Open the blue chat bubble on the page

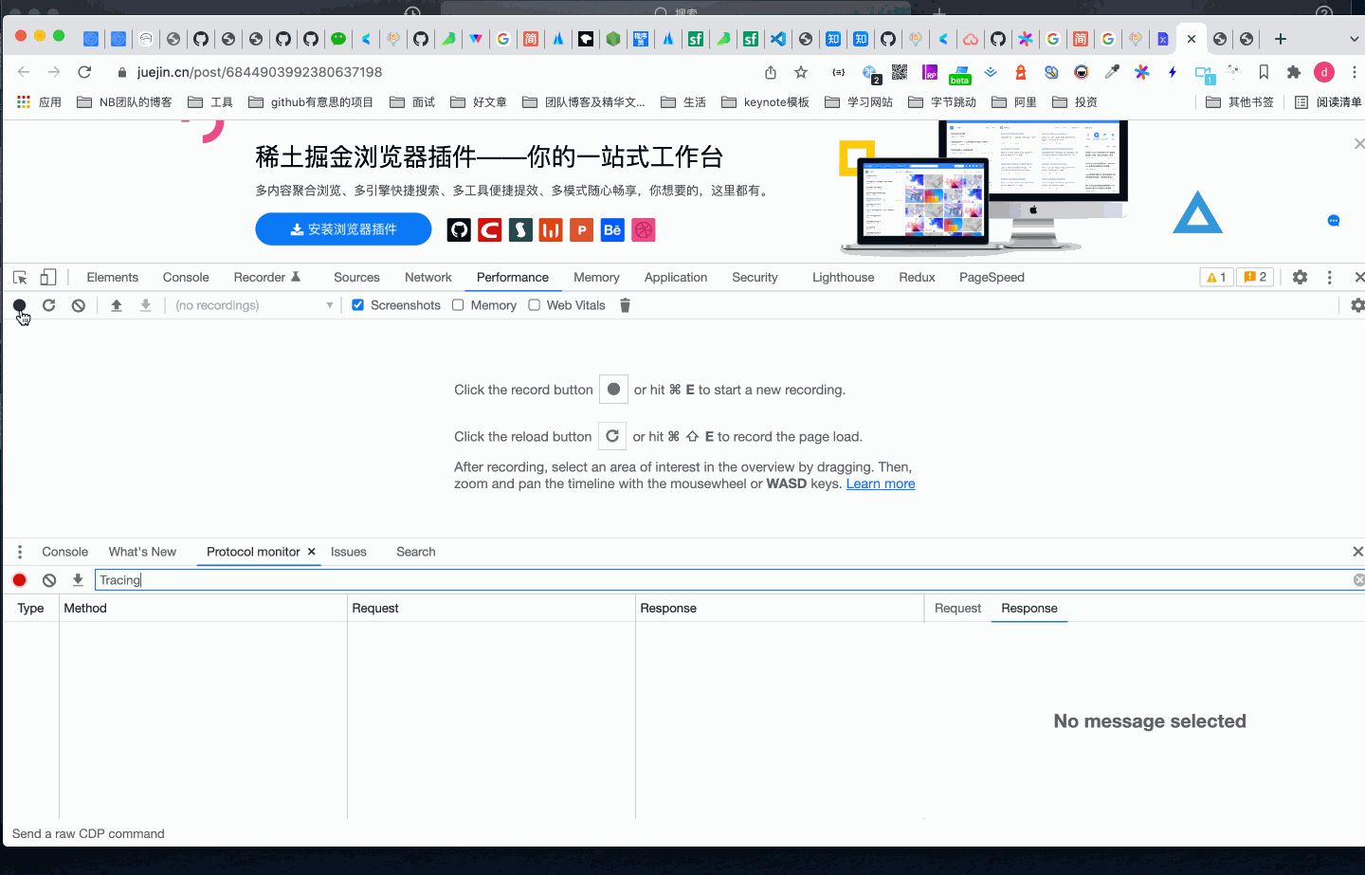(1334, 221)
